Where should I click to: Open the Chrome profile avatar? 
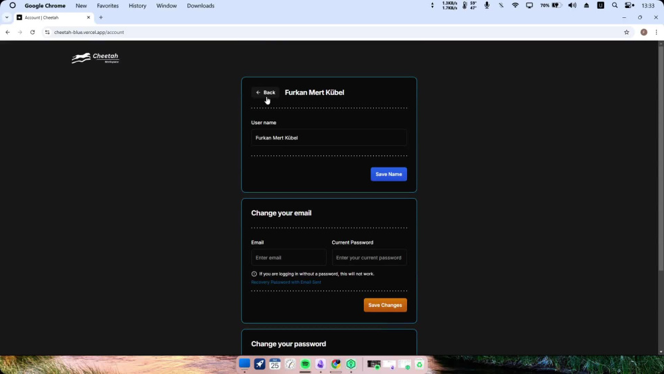643,32
